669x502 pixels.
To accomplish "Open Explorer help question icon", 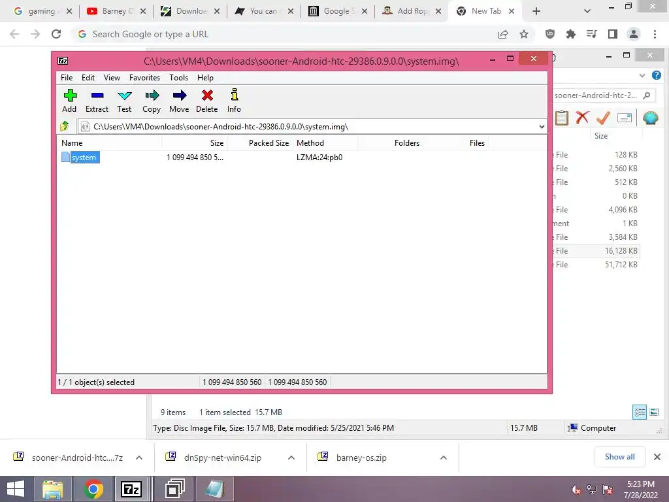I will 657,76.
